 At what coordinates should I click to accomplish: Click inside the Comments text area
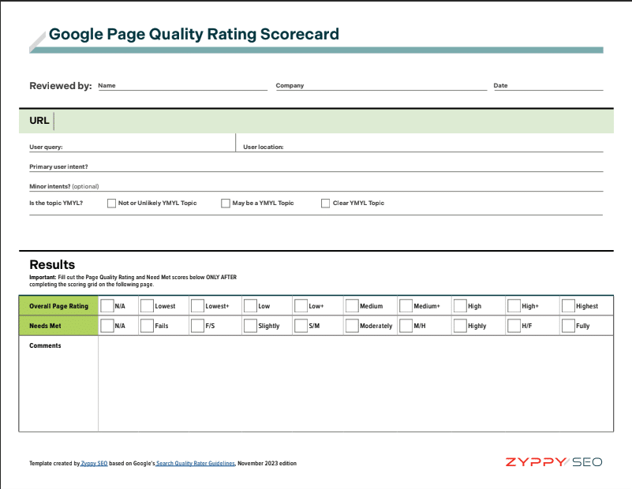(355, 384)
